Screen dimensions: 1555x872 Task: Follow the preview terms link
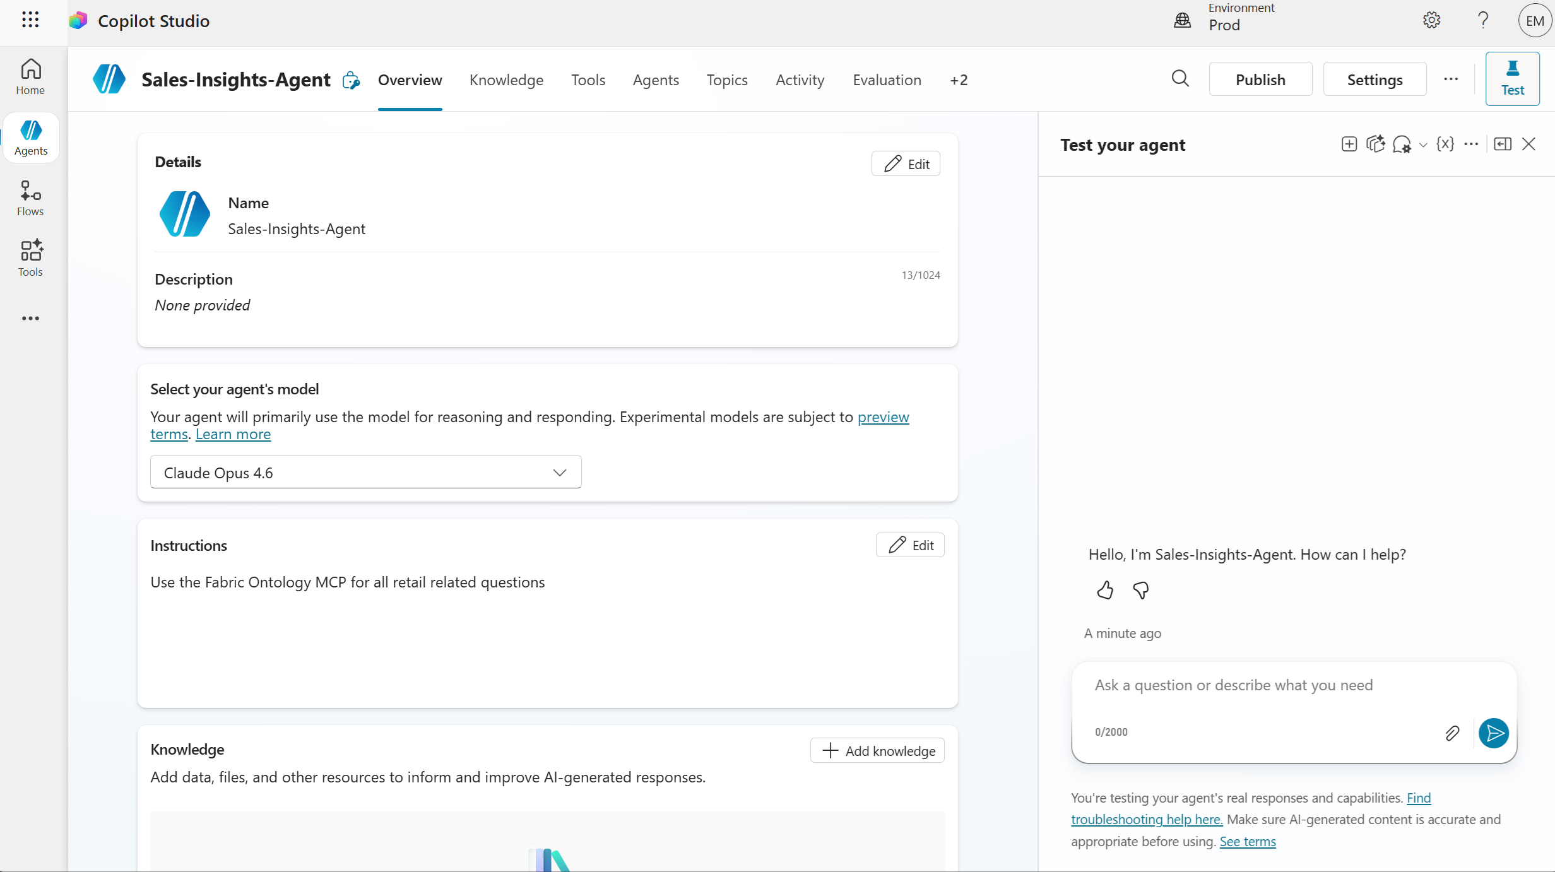click(x=883, y=417)
